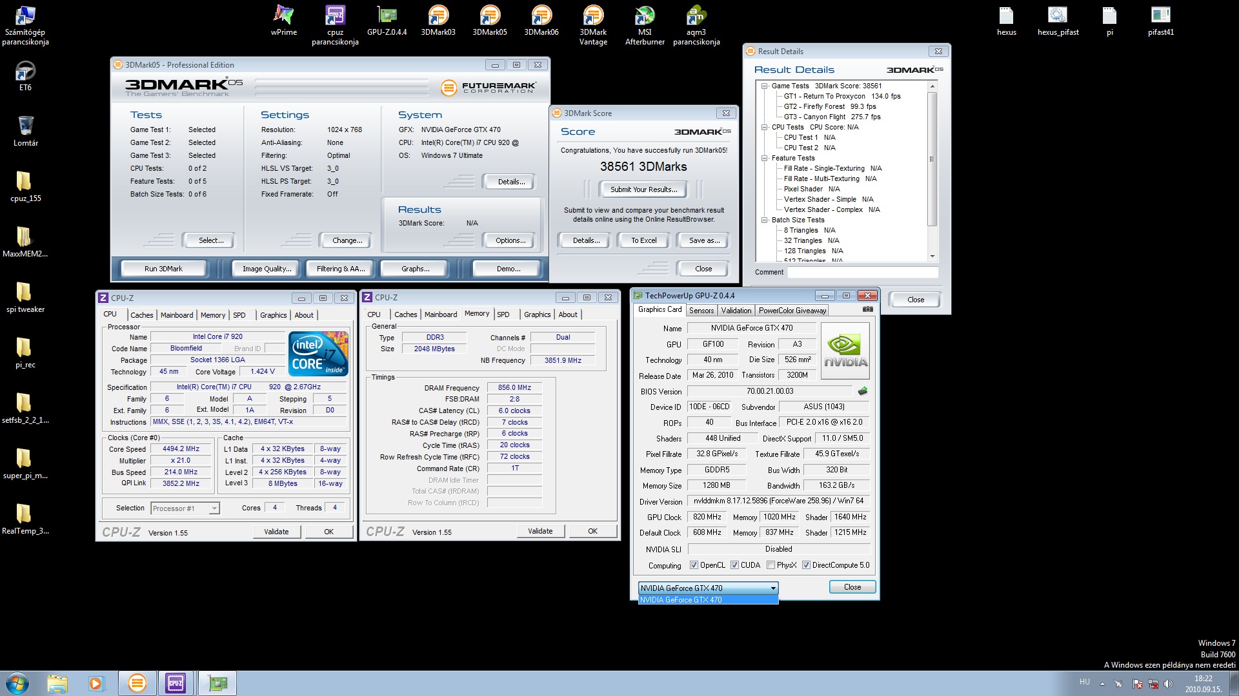Viewport: 1239px width, 696px height.
Task: Click the Run 3DMark button
Action: 163,269
